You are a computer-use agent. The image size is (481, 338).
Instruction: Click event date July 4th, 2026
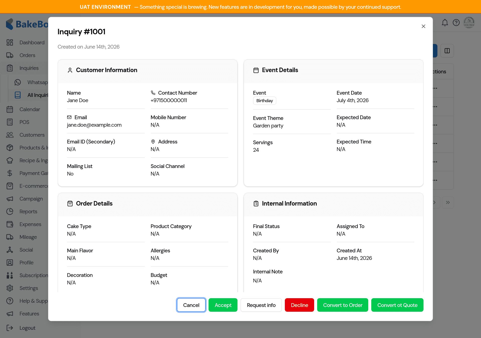[x=352, y=100]
